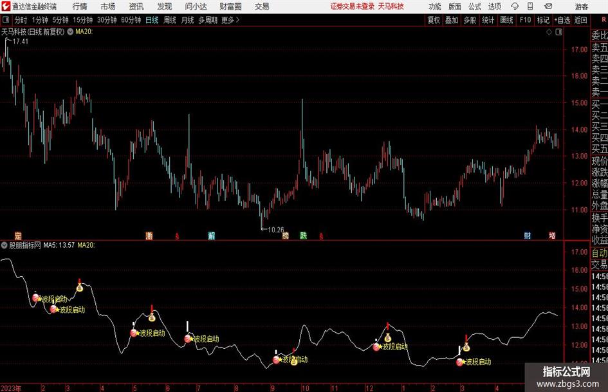608x392 pixels.
Task: Click the 多股 multi-stock button
Action: coord(470,20)
